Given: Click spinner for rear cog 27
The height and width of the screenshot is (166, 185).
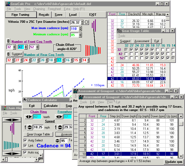Looking at the screenshot, I should coord(21,60).
